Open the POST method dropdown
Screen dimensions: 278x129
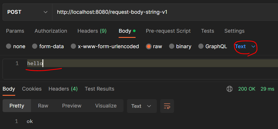(x=28, y=12)
